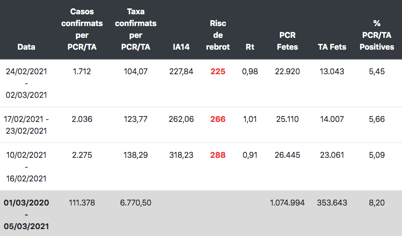
Task: Click the TA Fets column header
Action: [332, 47]
